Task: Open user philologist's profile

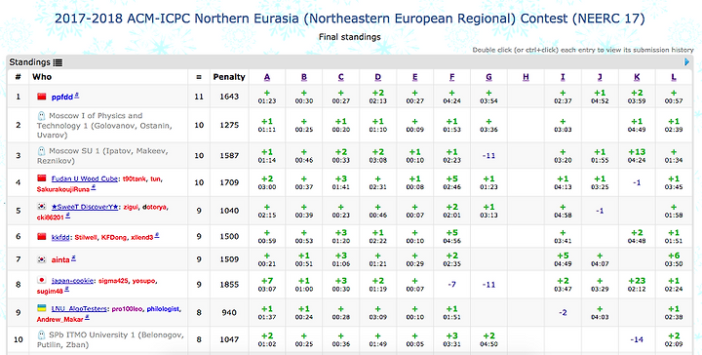Action: [x=163, y=309]
